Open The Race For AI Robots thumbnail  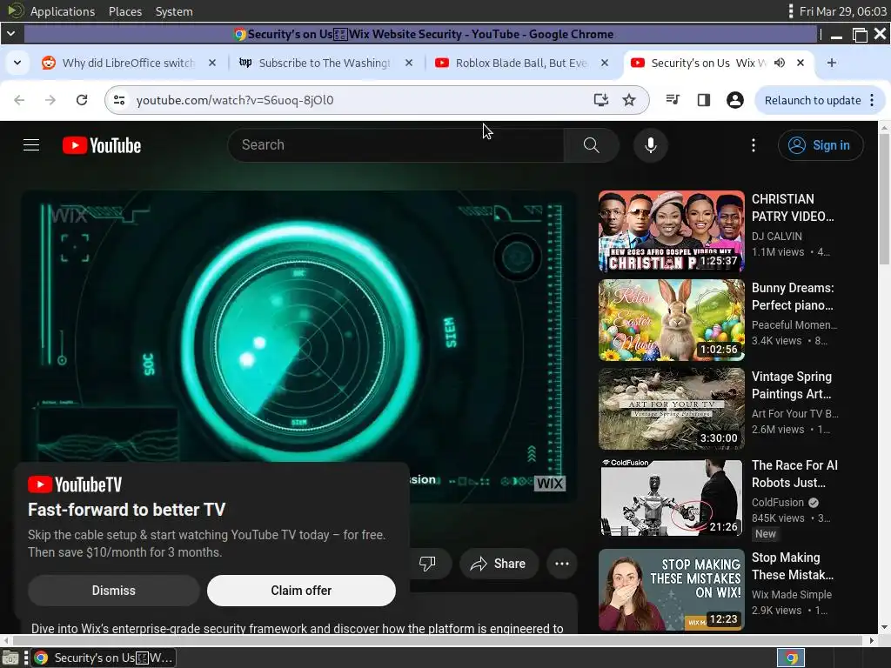tap(671, 497)
